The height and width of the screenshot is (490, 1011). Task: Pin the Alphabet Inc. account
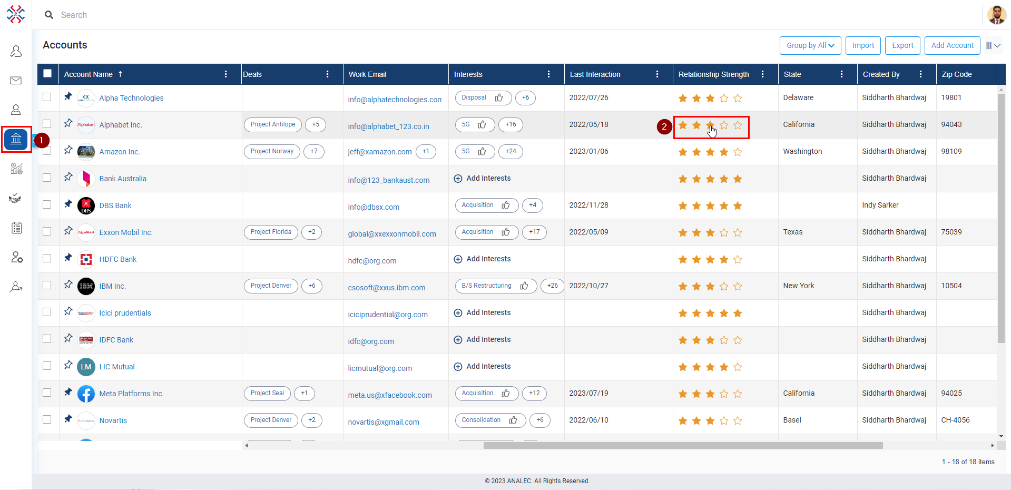(68, 123)
